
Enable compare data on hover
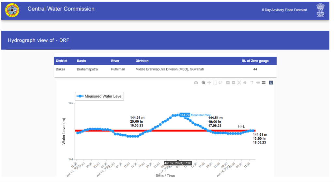264,83
